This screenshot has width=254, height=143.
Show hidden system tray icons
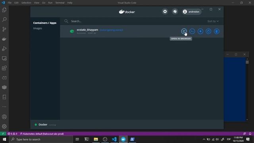[x=204, y=139]
